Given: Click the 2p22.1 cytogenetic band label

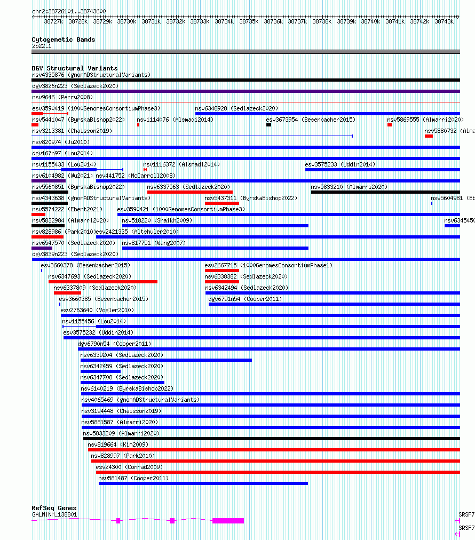Looking at the screenshot, I should point(42,46).
